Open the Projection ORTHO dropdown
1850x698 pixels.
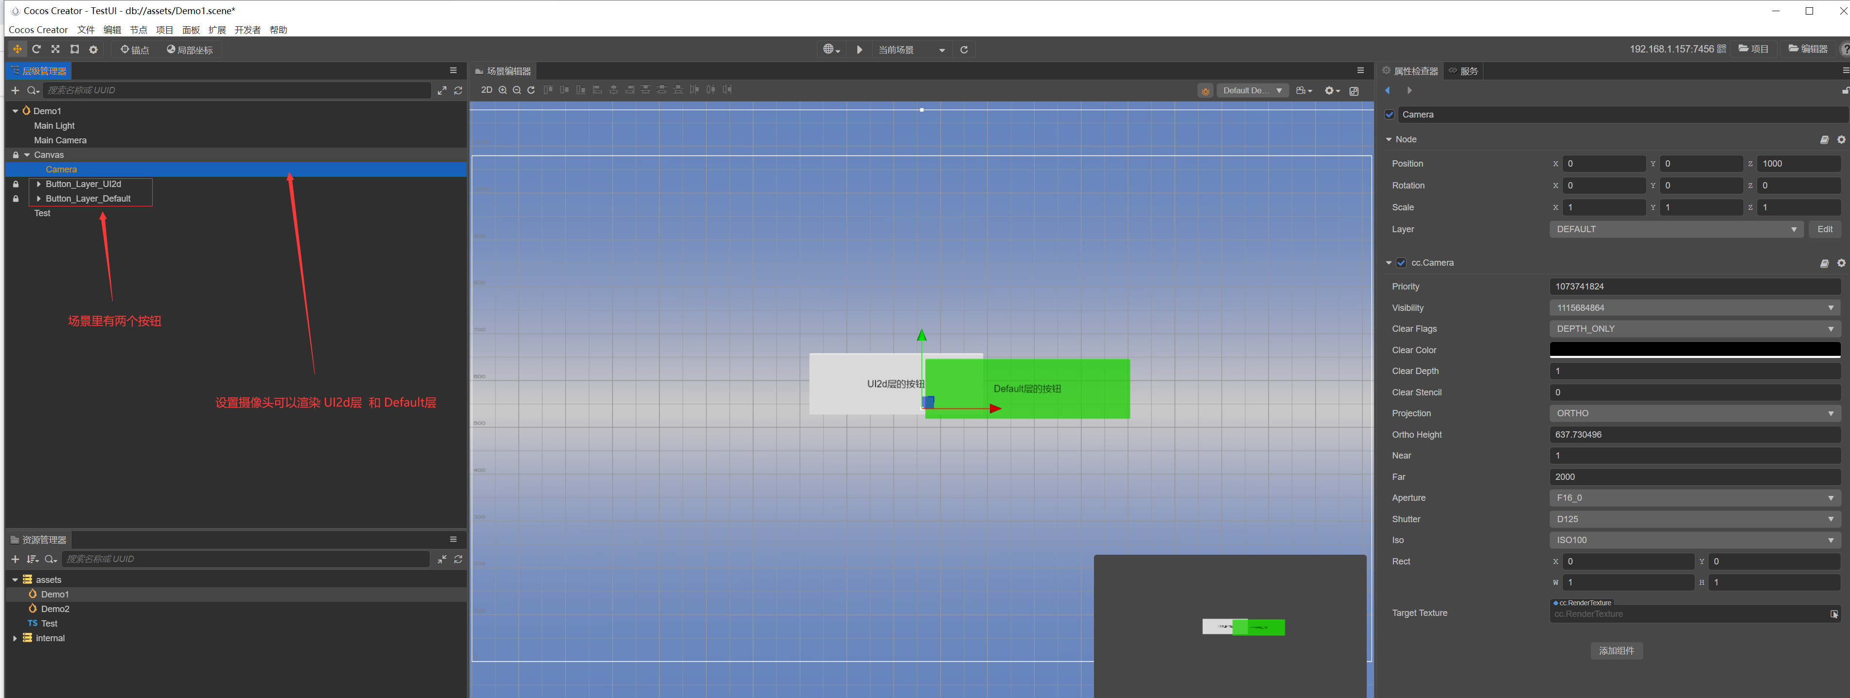pos(1694,413)
